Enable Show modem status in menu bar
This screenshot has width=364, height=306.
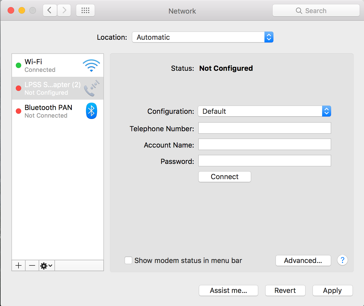[128, 260]
